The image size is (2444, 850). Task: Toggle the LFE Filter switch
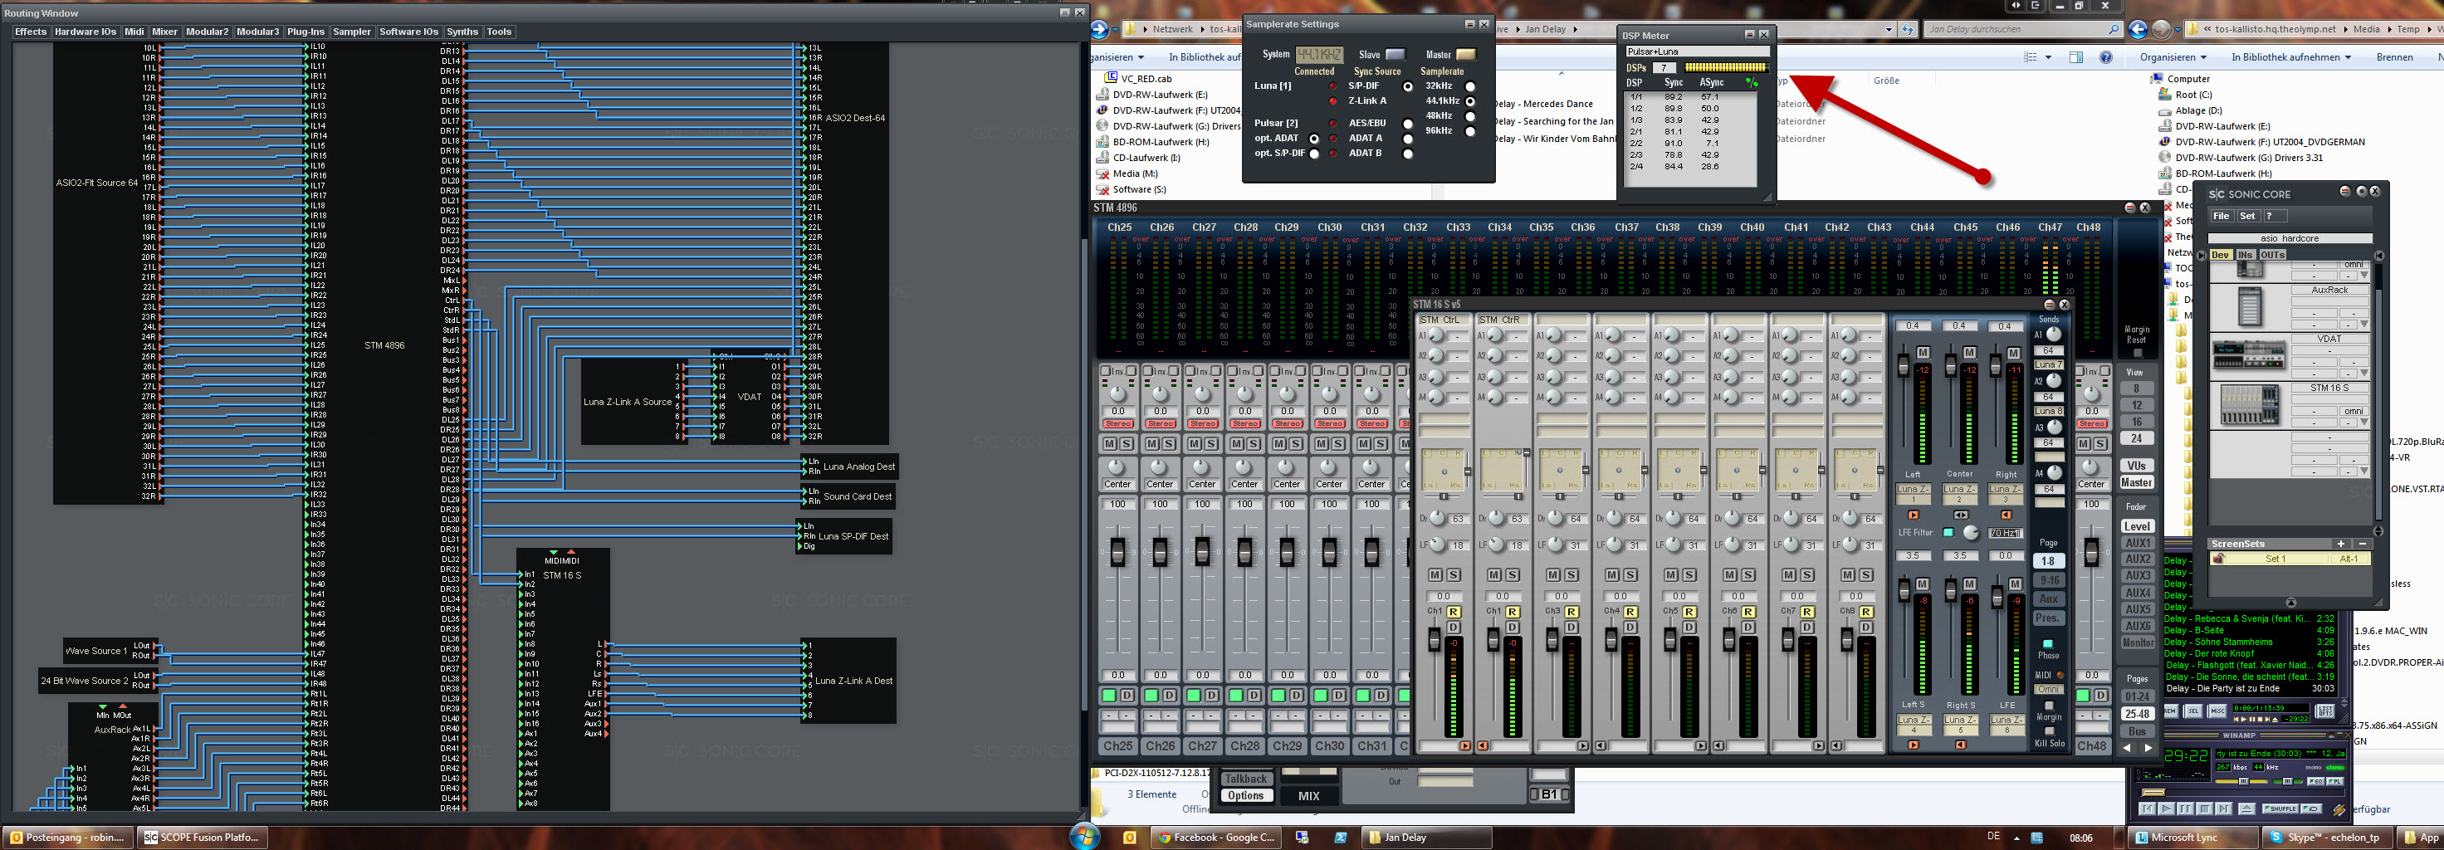click(1948, 532)
